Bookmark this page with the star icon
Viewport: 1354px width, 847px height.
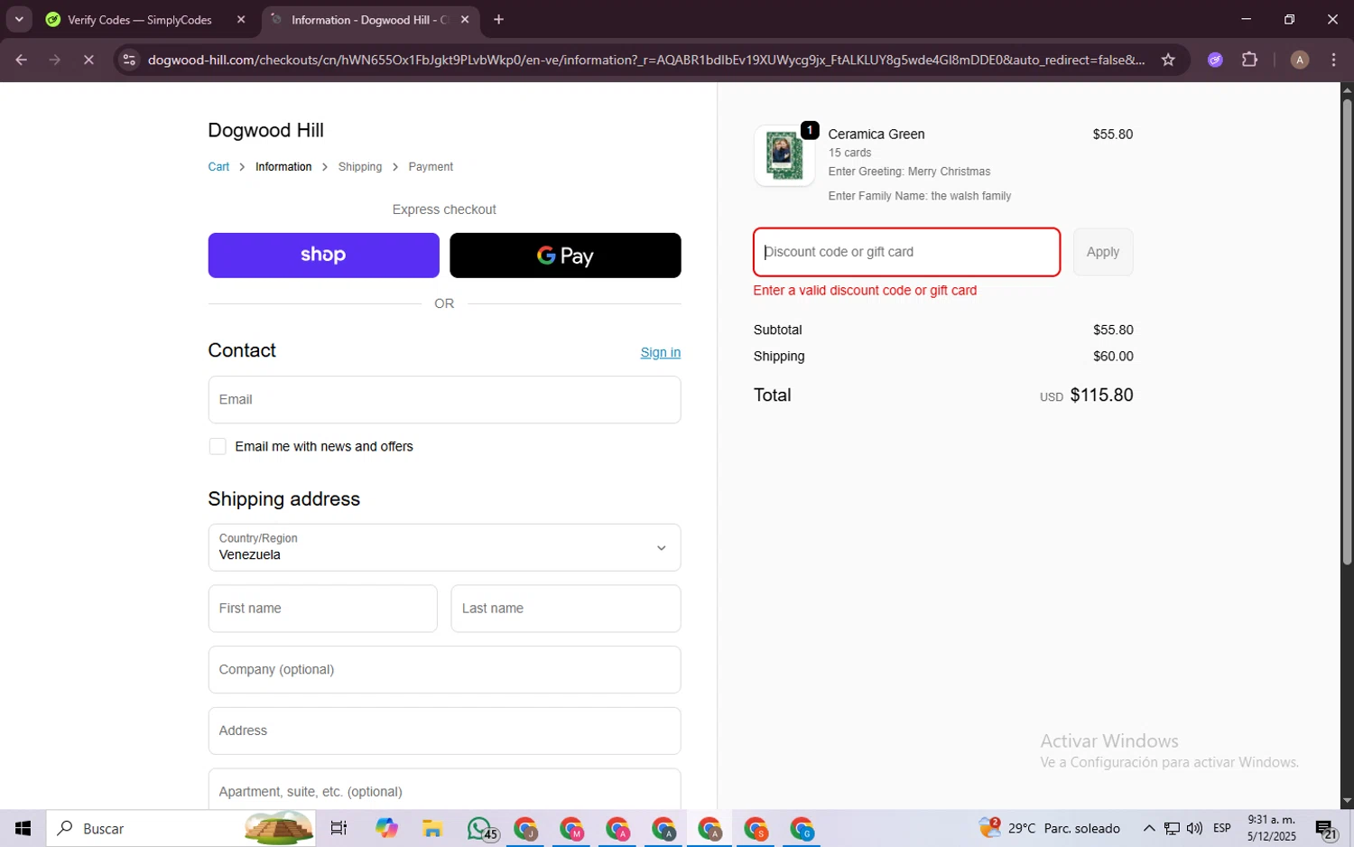click(1168, 60)
